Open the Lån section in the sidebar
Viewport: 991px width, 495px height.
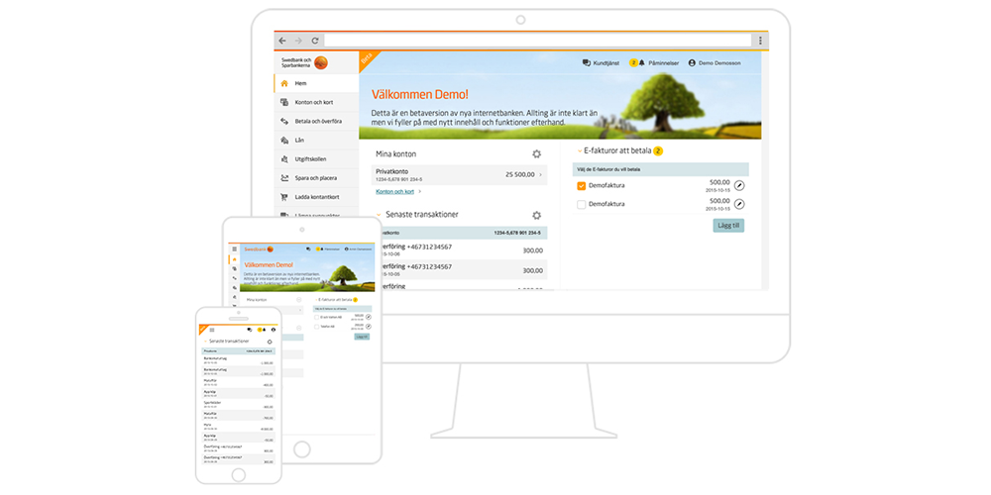(317, 141)
